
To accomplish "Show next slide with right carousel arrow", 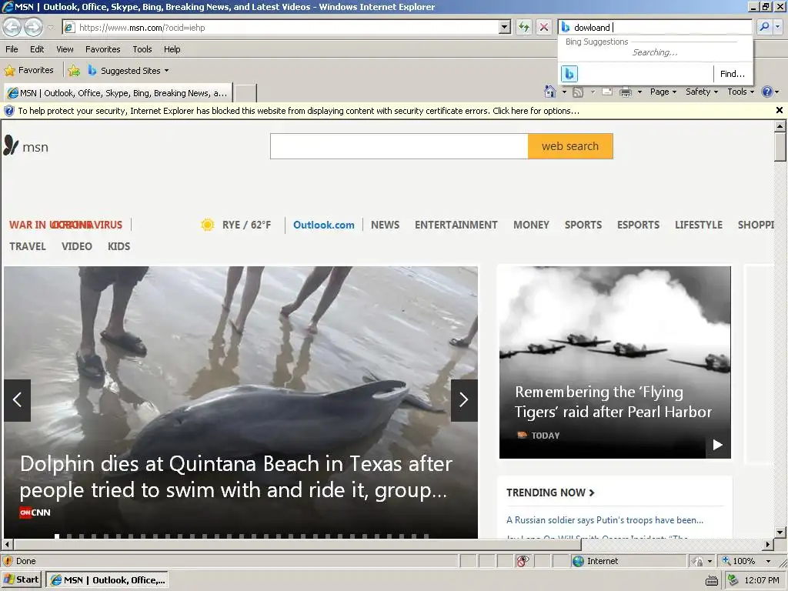I will (464, 400).
